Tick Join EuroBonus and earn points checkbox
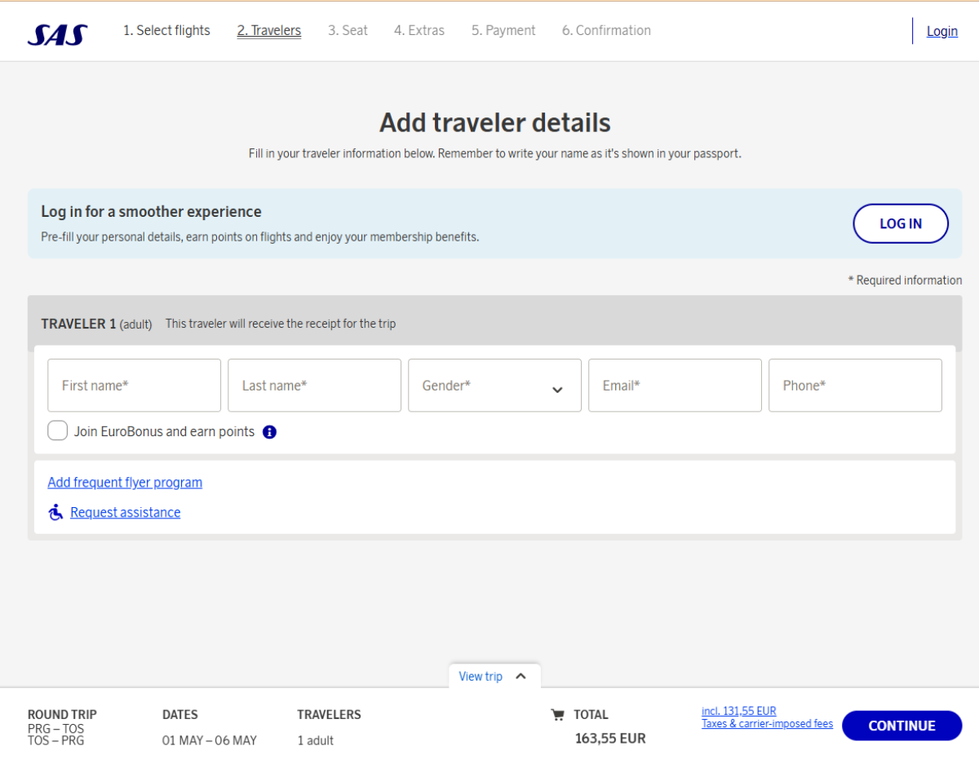The width and height of the screenshot is (979, 759). (x=57, y=431)
